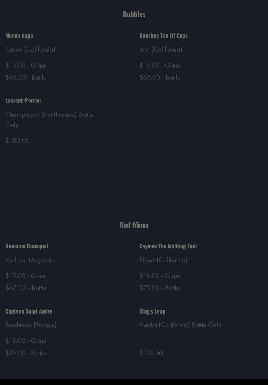Click Champagne Brut (France) Bottle Only text

[x=49, y=119]
